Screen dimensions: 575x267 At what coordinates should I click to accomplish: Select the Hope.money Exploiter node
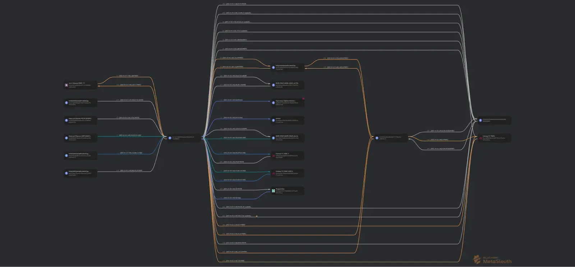[x=287, y=103]
